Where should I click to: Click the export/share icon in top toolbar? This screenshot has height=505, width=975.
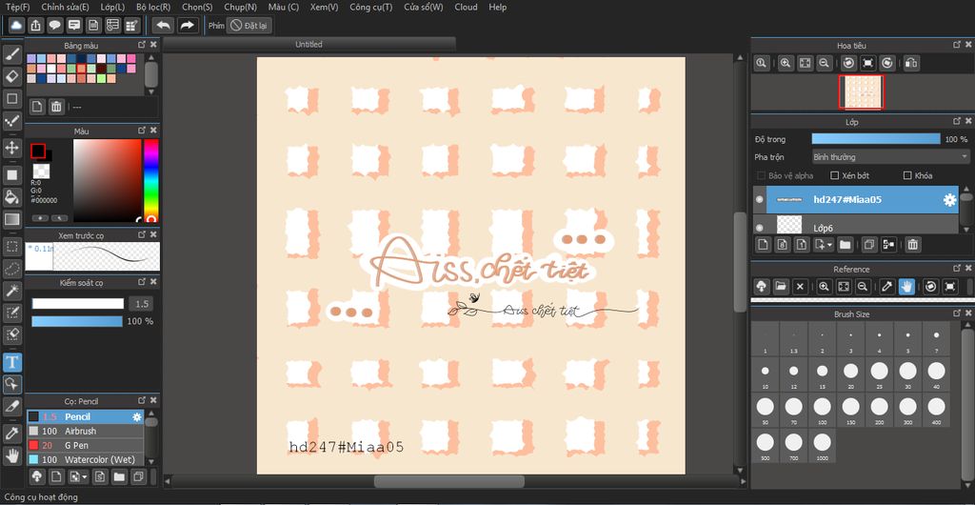pyautogui.click(x=36, y=26)
